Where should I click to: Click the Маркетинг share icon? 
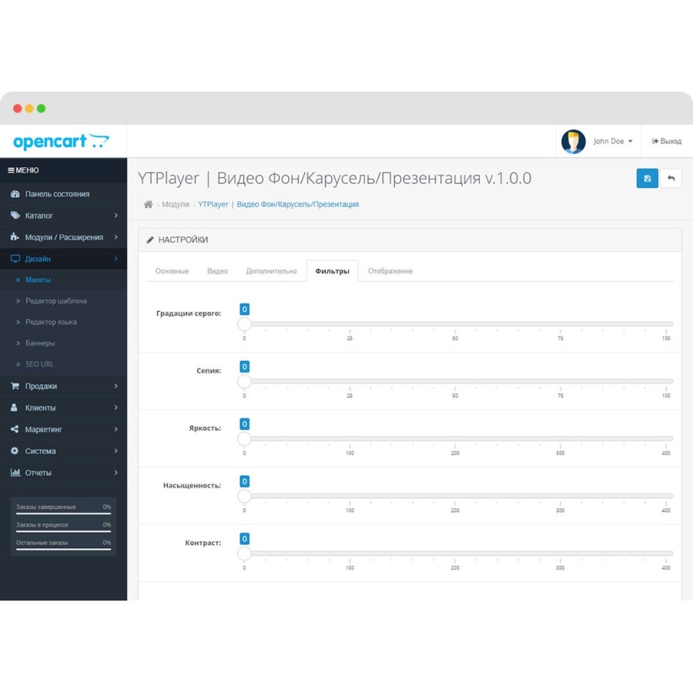coord(15,429)
